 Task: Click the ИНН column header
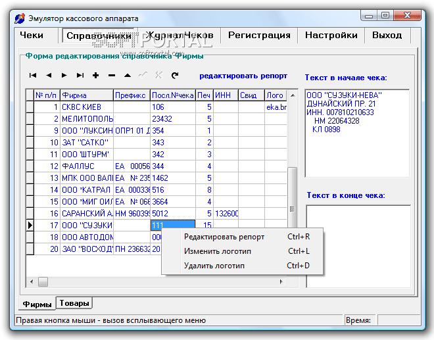226,95
